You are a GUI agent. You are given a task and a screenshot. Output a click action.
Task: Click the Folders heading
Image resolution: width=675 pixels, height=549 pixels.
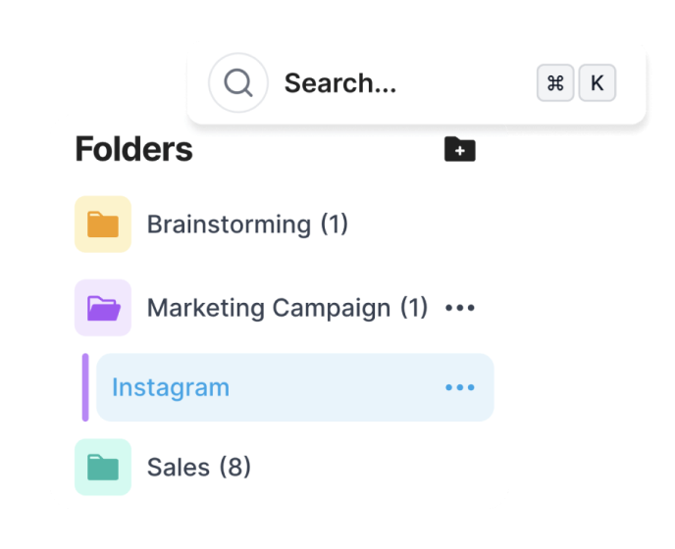point(133,149)
